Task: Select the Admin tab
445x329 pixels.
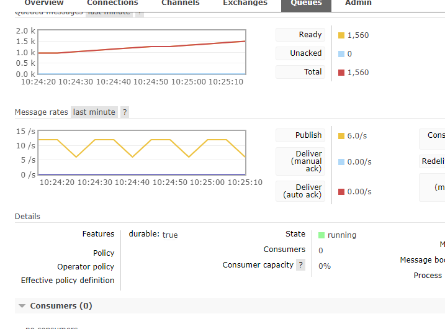Action: pos(358,3)
